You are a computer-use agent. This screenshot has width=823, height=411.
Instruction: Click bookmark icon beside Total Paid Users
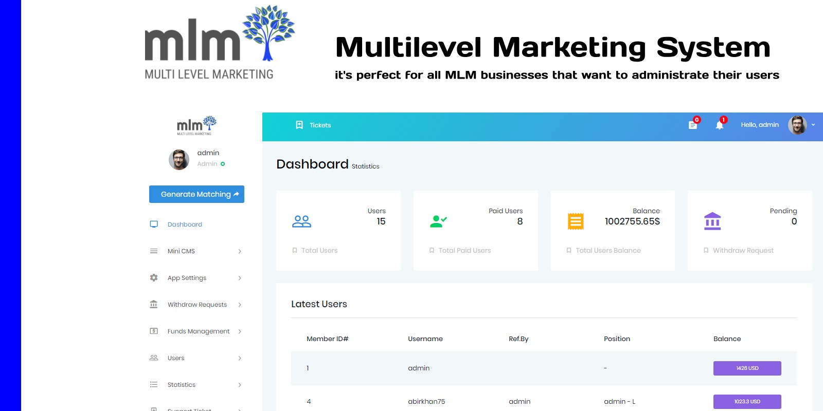pyautogui.click(x=432, y=251)
